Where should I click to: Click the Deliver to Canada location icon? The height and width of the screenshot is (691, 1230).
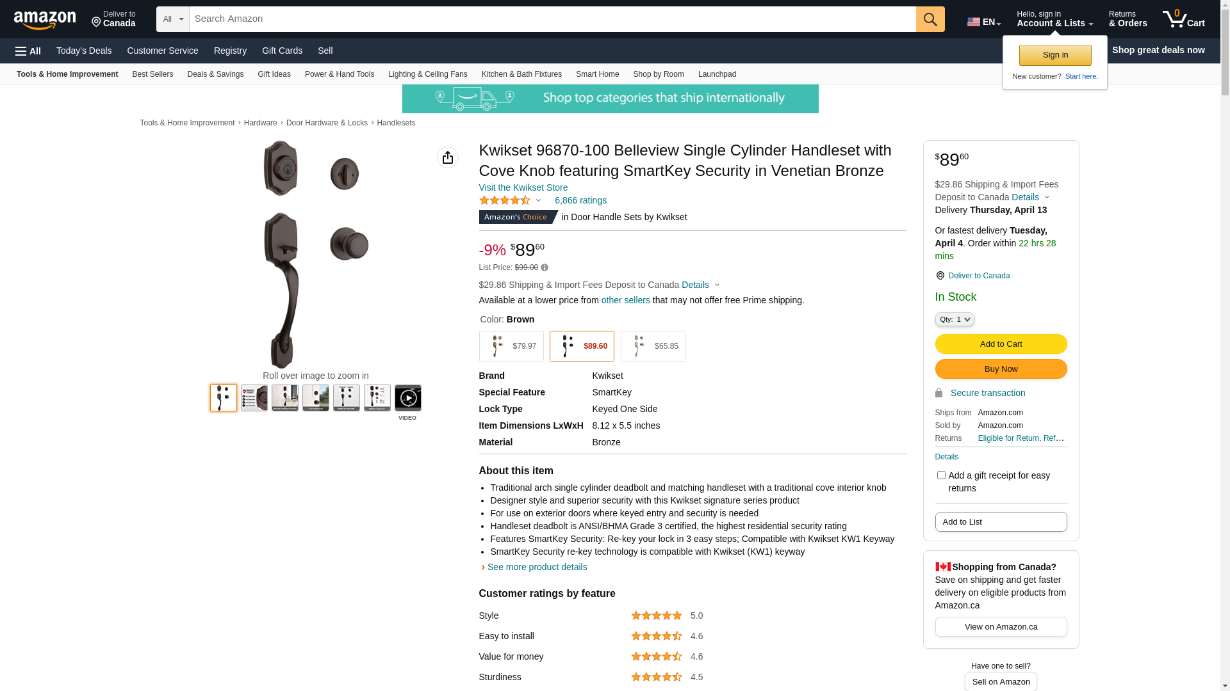click(x=940, y=276)
